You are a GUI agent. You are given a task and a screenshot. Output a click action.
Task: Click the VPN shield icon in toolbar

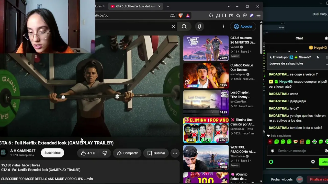(x=245, y=16)
